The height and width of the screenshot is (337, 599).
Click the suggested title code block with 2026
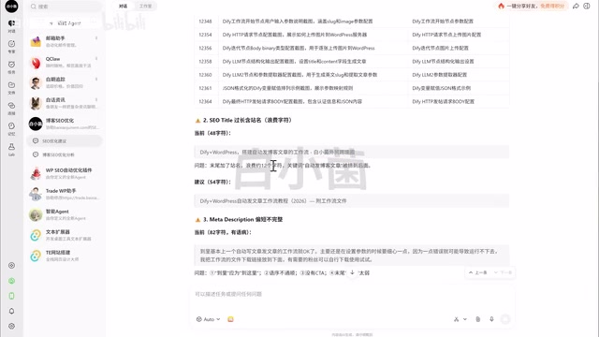tap(352, 201)
